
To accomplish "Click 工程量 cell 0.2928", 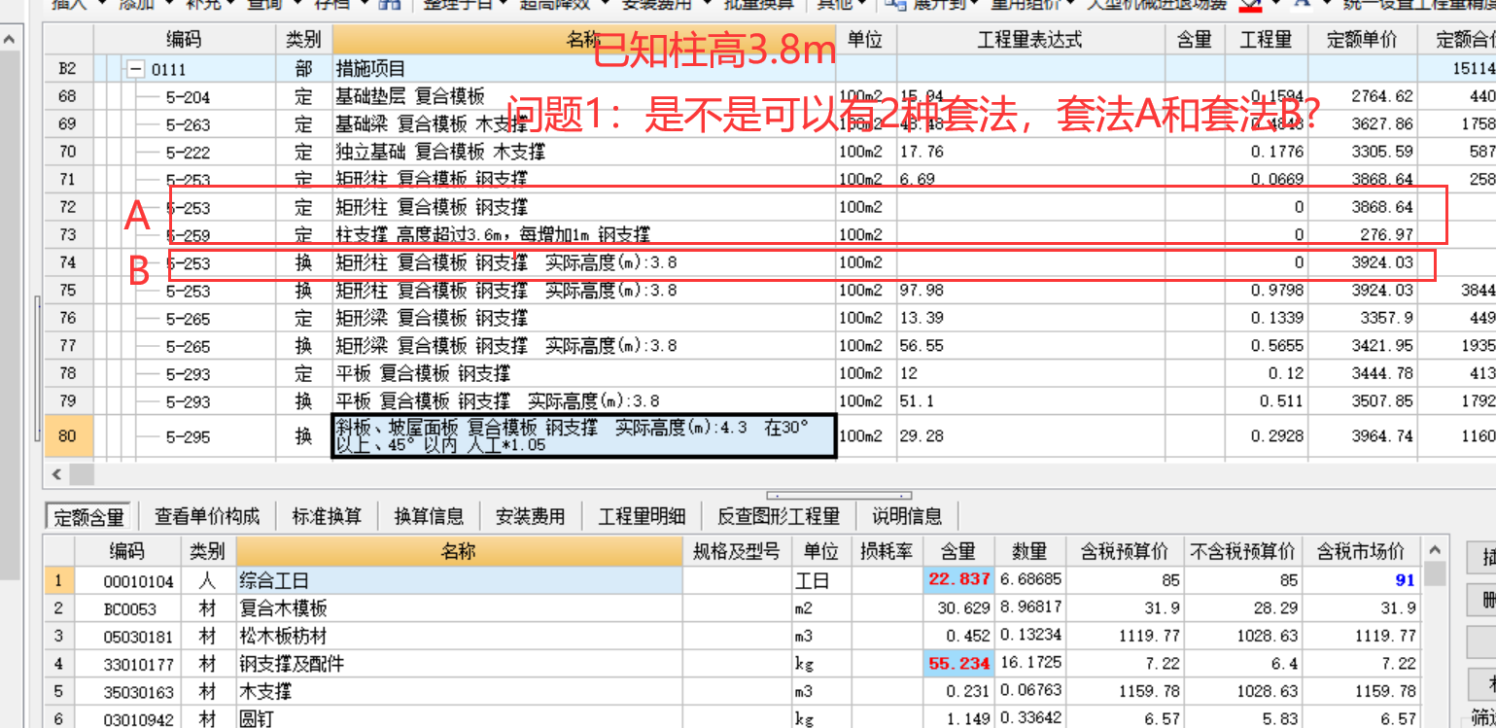I will click(1266, 435).
